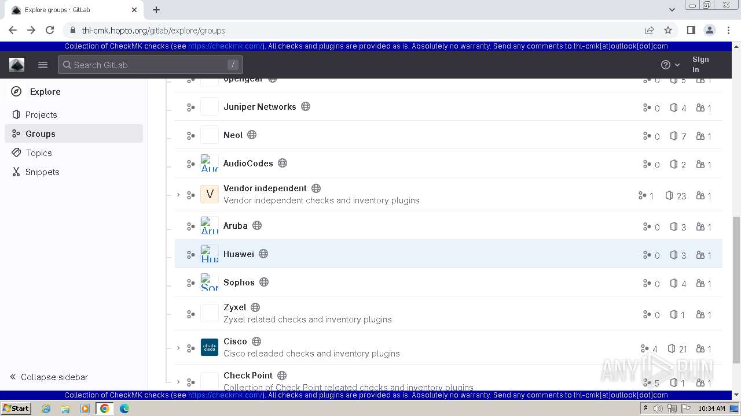The width and height of the screenshot is (741, 416).
Task: Open the Vendor independent group
Action: coord(265,188)
